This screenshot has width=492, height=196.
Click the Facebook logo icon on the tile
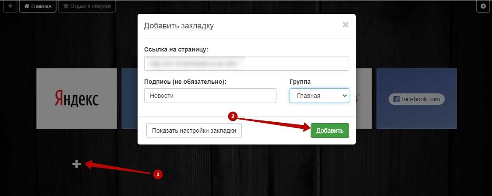[396, 99]
